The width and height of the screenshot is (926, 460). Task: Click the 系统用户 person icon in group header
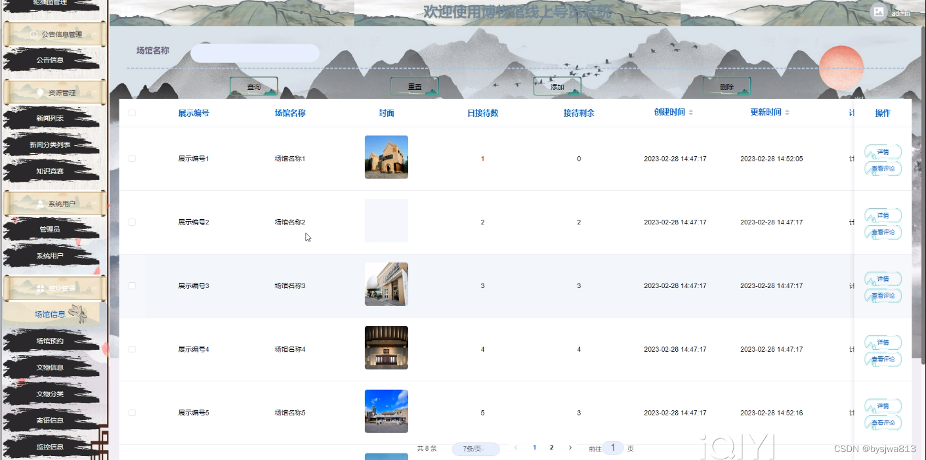[x=41, y=204]
